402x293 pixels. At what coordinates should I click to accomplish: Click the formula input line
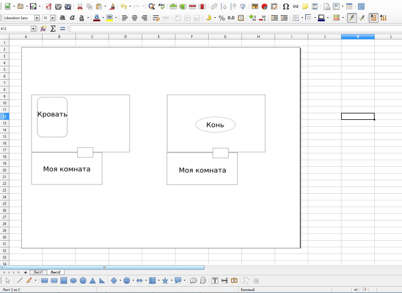click(233, 29)
